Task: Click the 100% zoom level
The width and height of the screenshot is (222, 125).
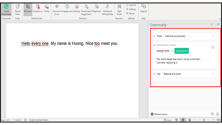Action: coord(219,120)
